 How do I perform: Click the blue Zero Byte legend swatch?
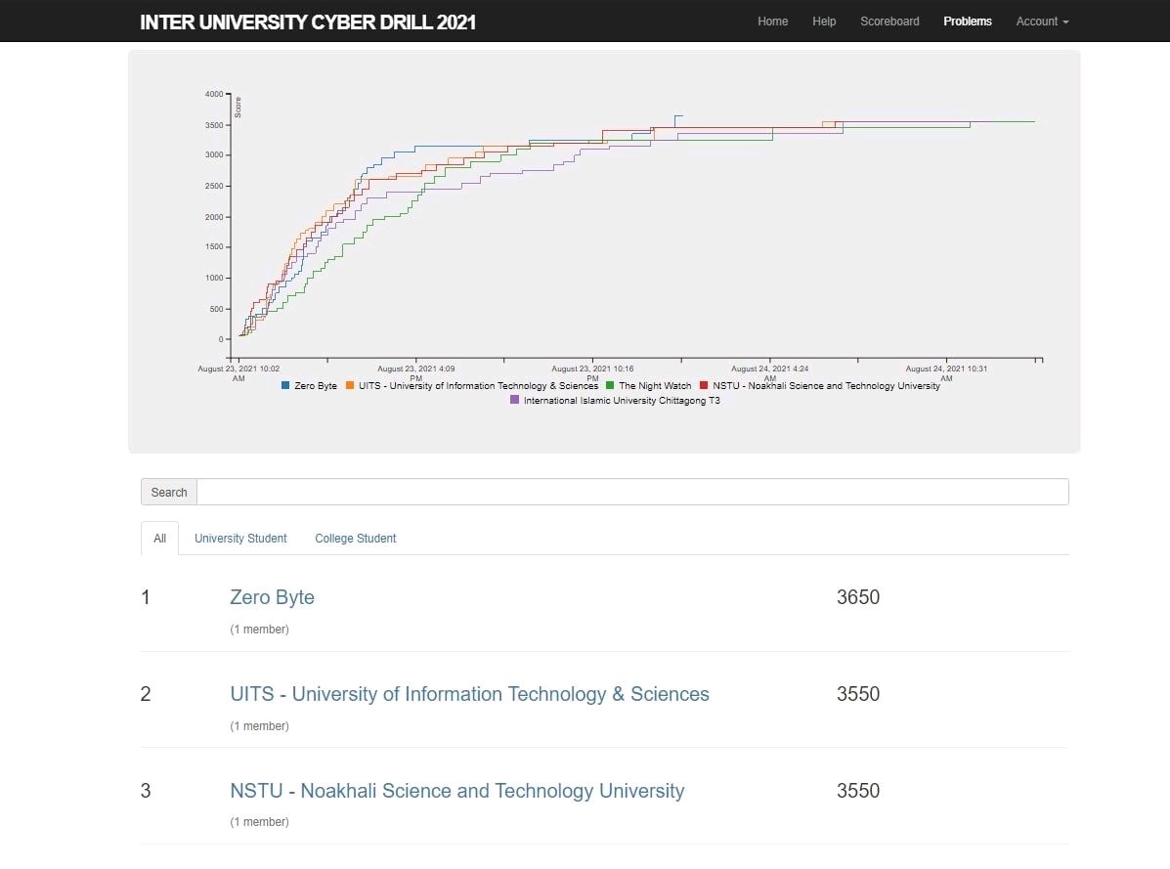[285, 386]
